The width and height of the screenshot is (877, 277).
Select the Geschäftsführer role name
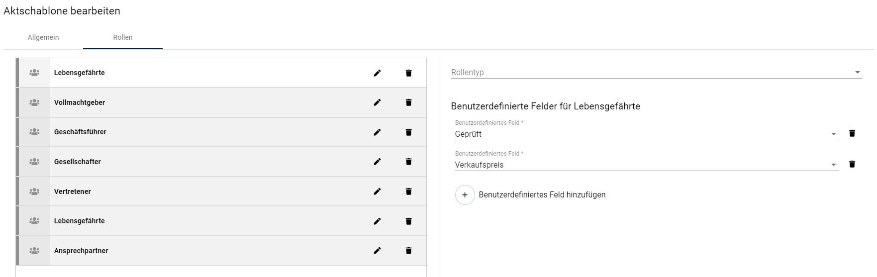[80, 132]
